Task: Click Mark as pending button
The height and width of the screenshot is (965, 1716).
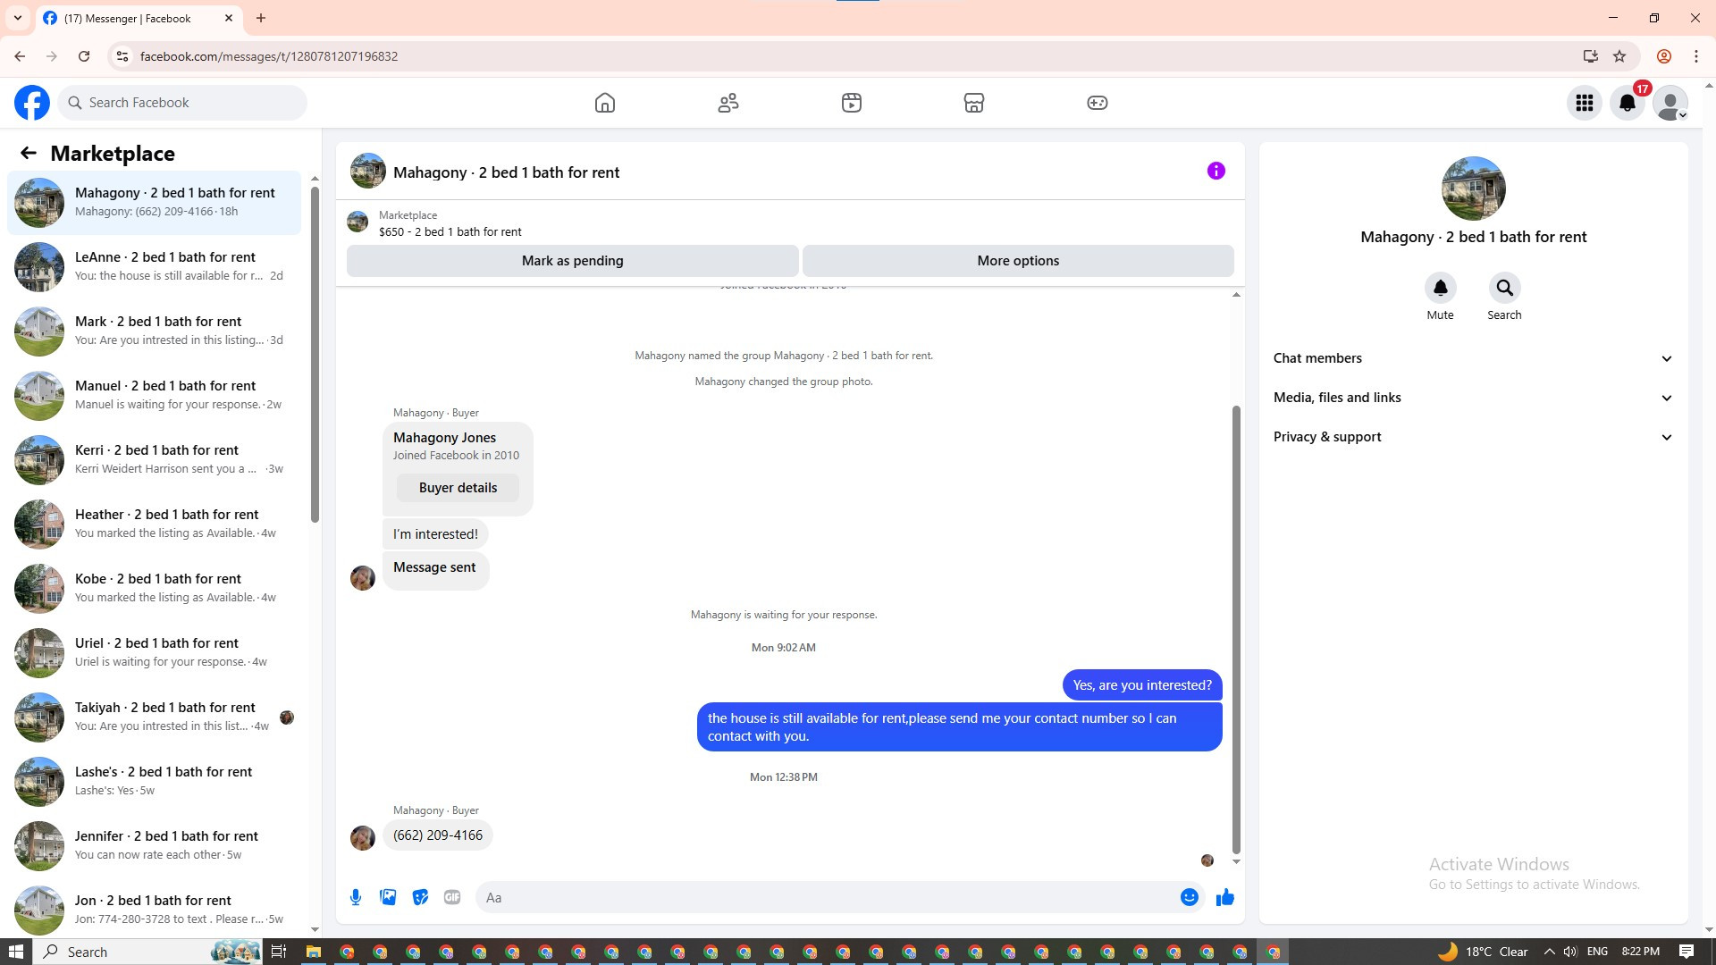Action: click(572, 261)
